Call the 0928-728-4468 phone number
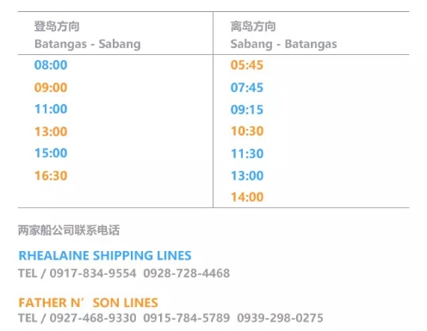 point(187,273)
